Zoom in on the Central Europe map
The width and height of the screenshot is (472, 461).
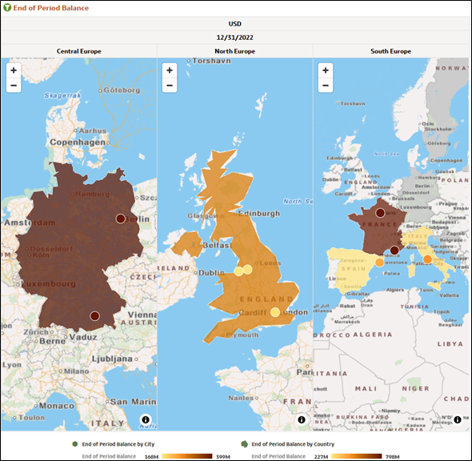coord(14,70)
